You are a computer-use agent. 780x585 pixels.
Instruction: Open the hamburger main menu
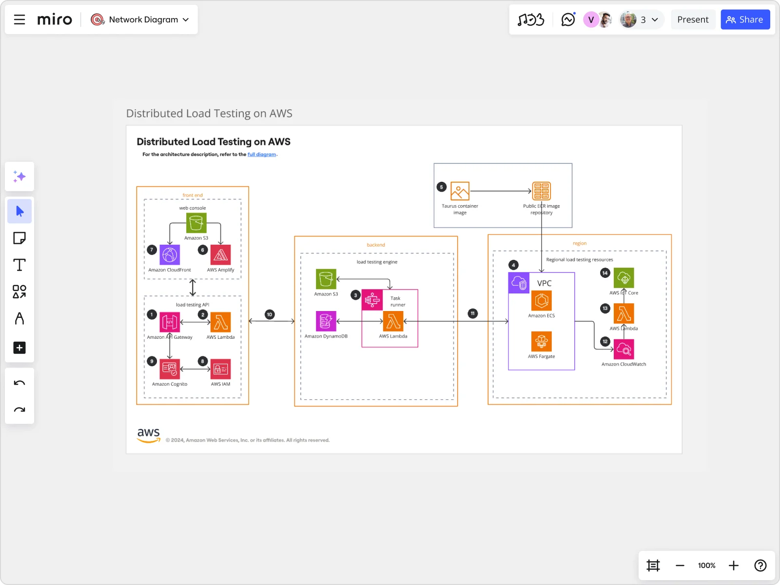click(19, 19)
